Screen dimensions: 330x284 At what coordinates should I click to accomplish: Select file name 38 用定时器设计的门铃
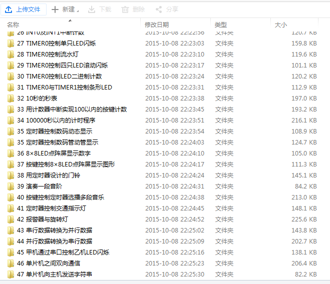(x=49, y=175)
